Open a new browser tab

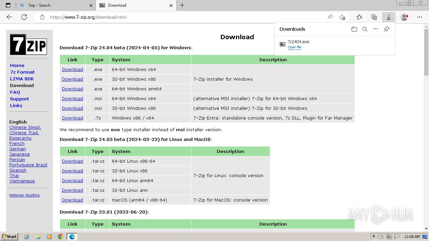pos(182,5)
